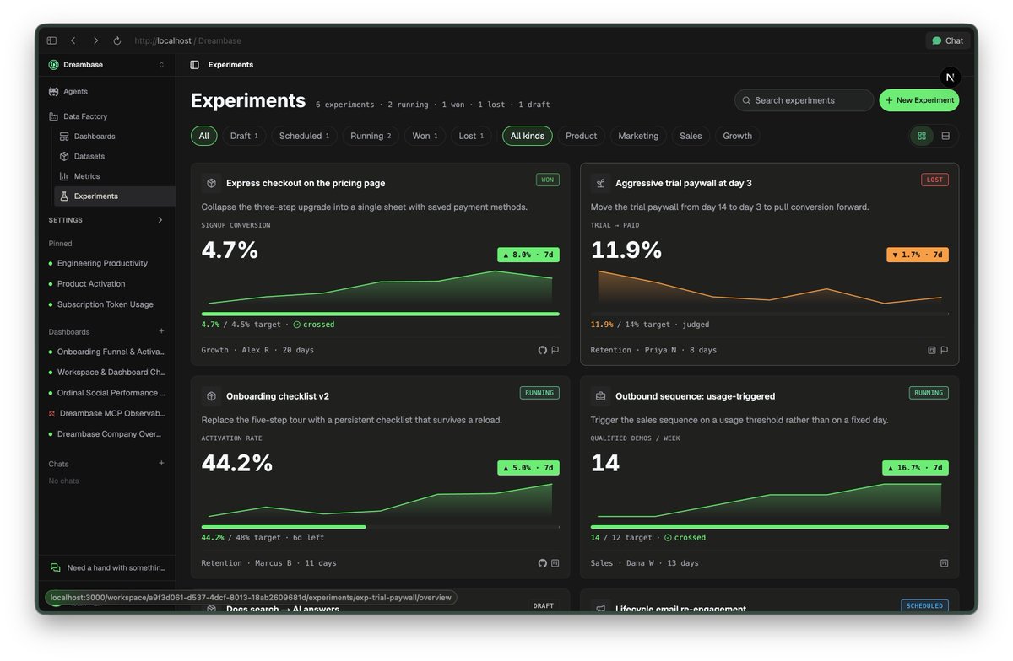Click Need a hand with something prompt
1013x661 pixels.
click(106, 567)
